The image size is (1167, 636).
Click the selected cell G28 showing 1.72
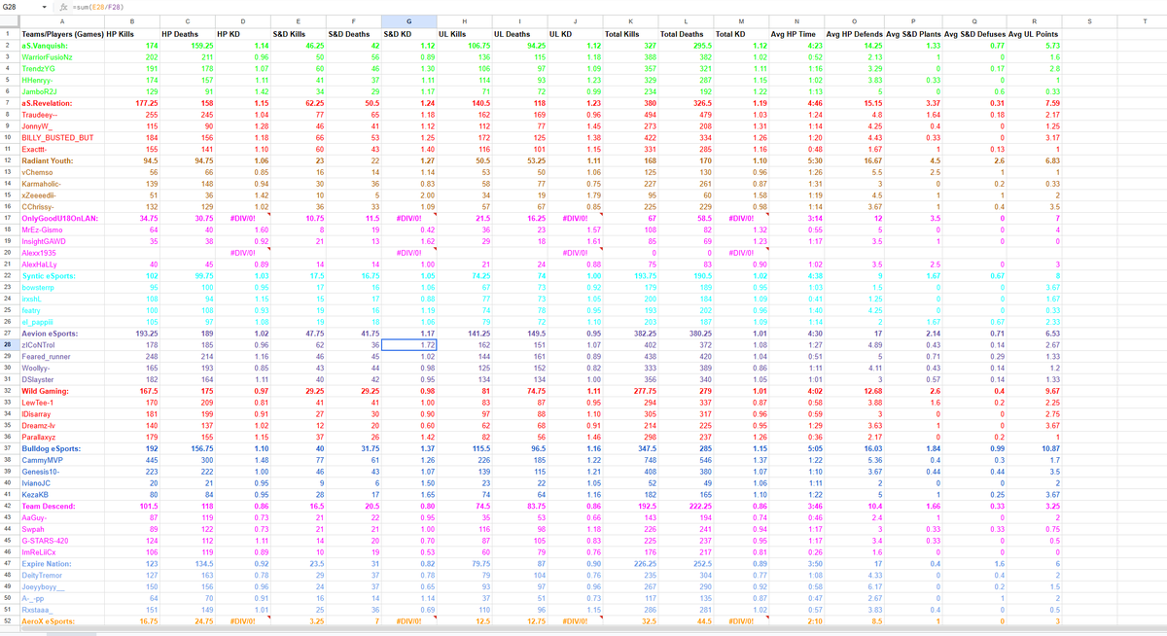click(x=408, y=344)
